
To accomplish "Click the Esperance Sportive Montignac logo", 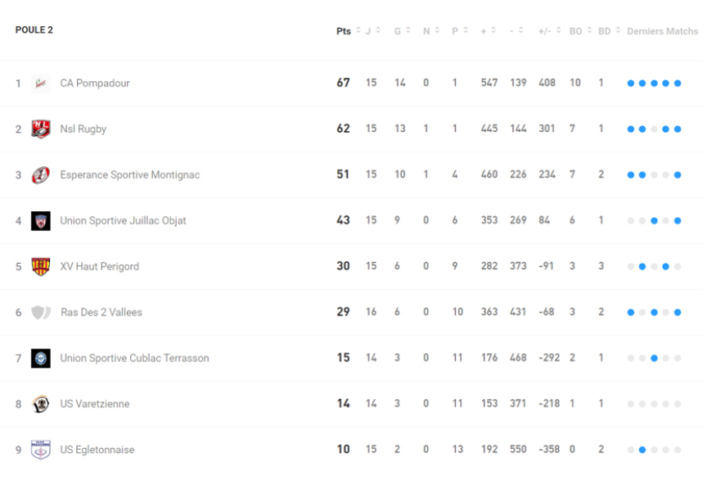I will [40, 175].
